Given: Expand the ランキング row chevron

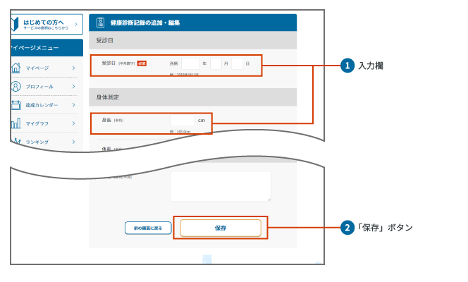Looking at the screenshot, I should tap(73, 142).
